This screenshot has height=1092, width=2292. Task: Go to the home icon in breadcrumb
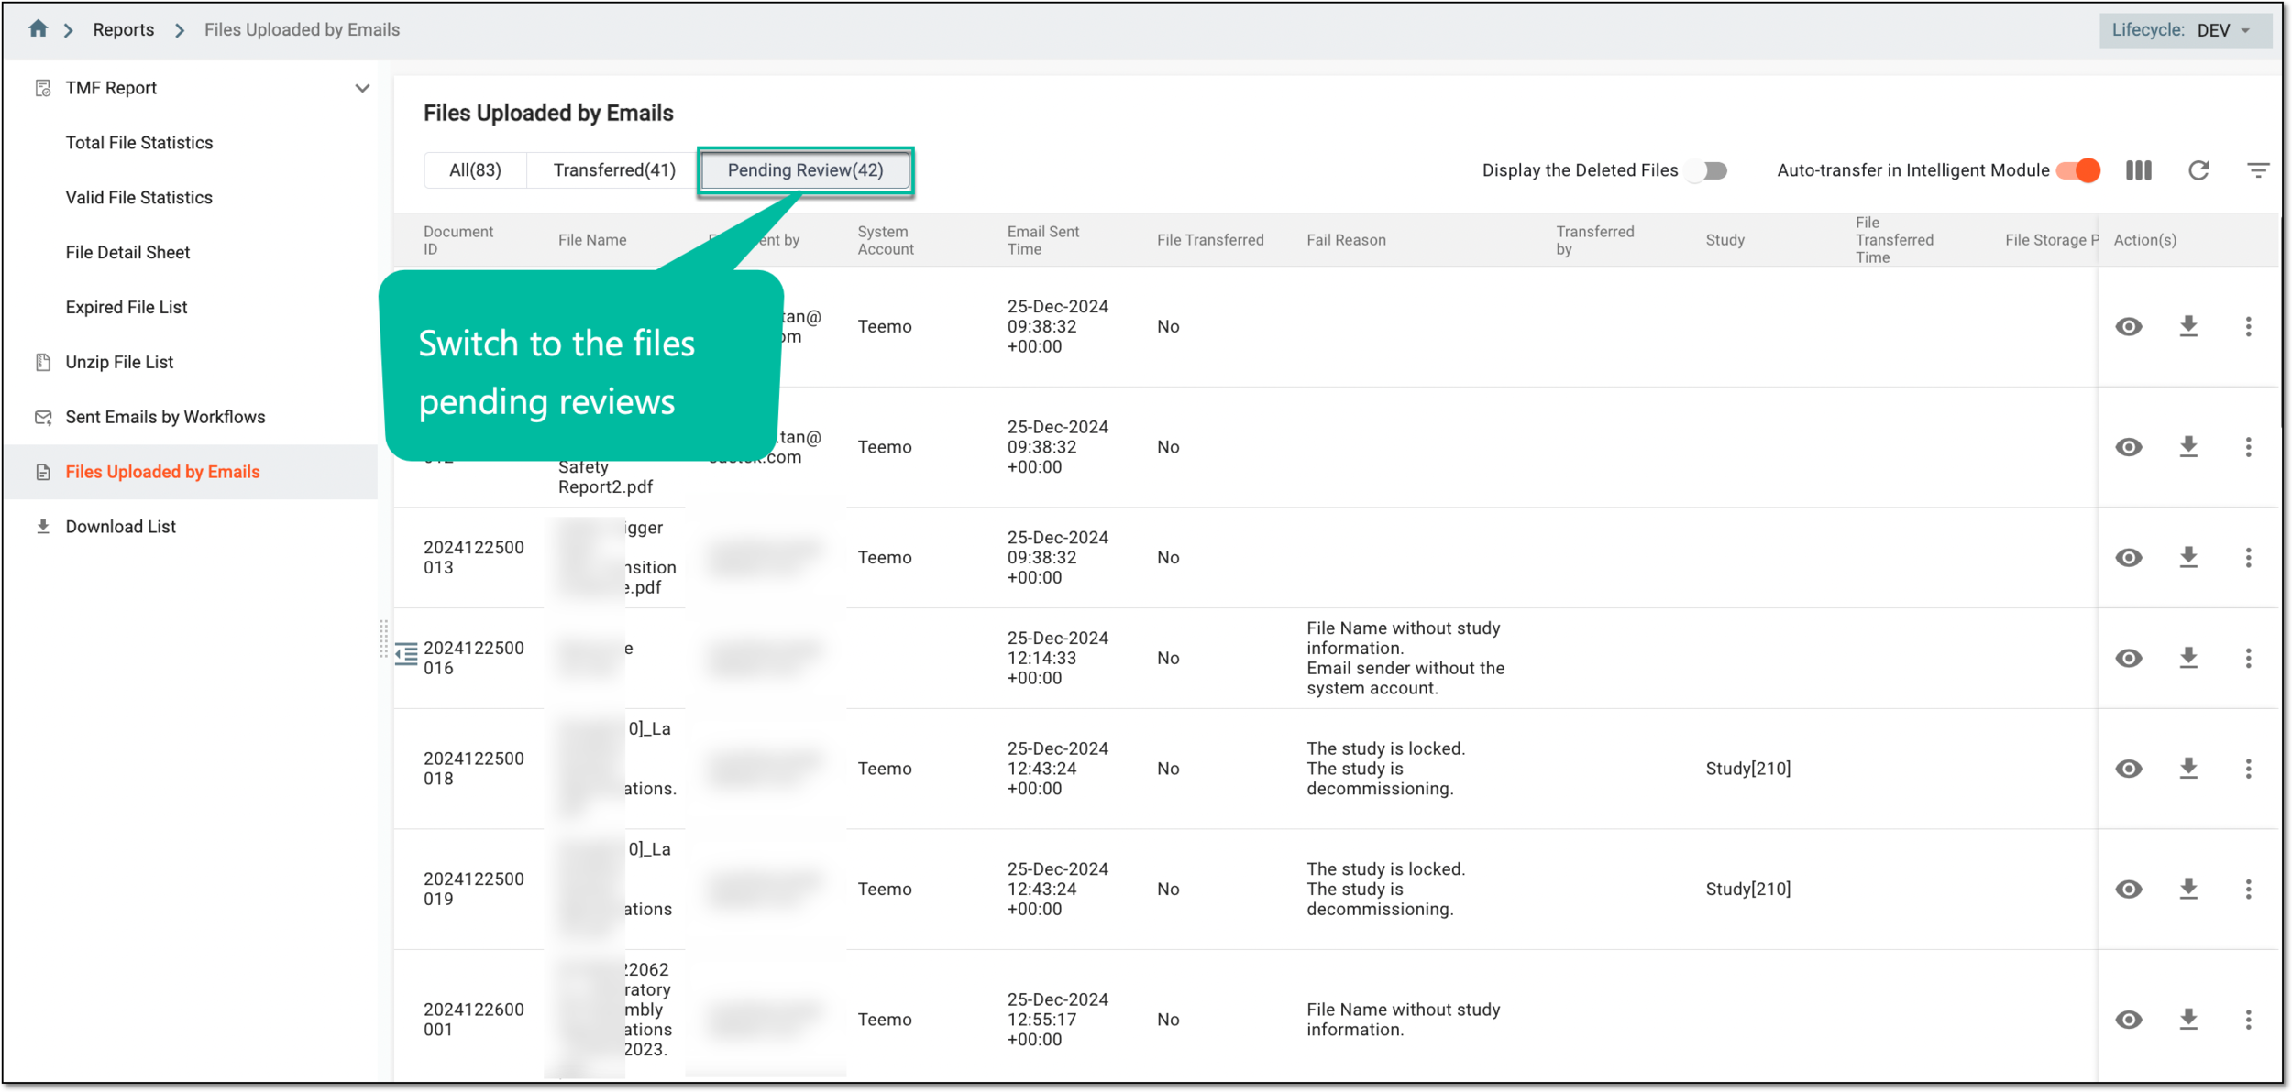[x=38, y=29]
